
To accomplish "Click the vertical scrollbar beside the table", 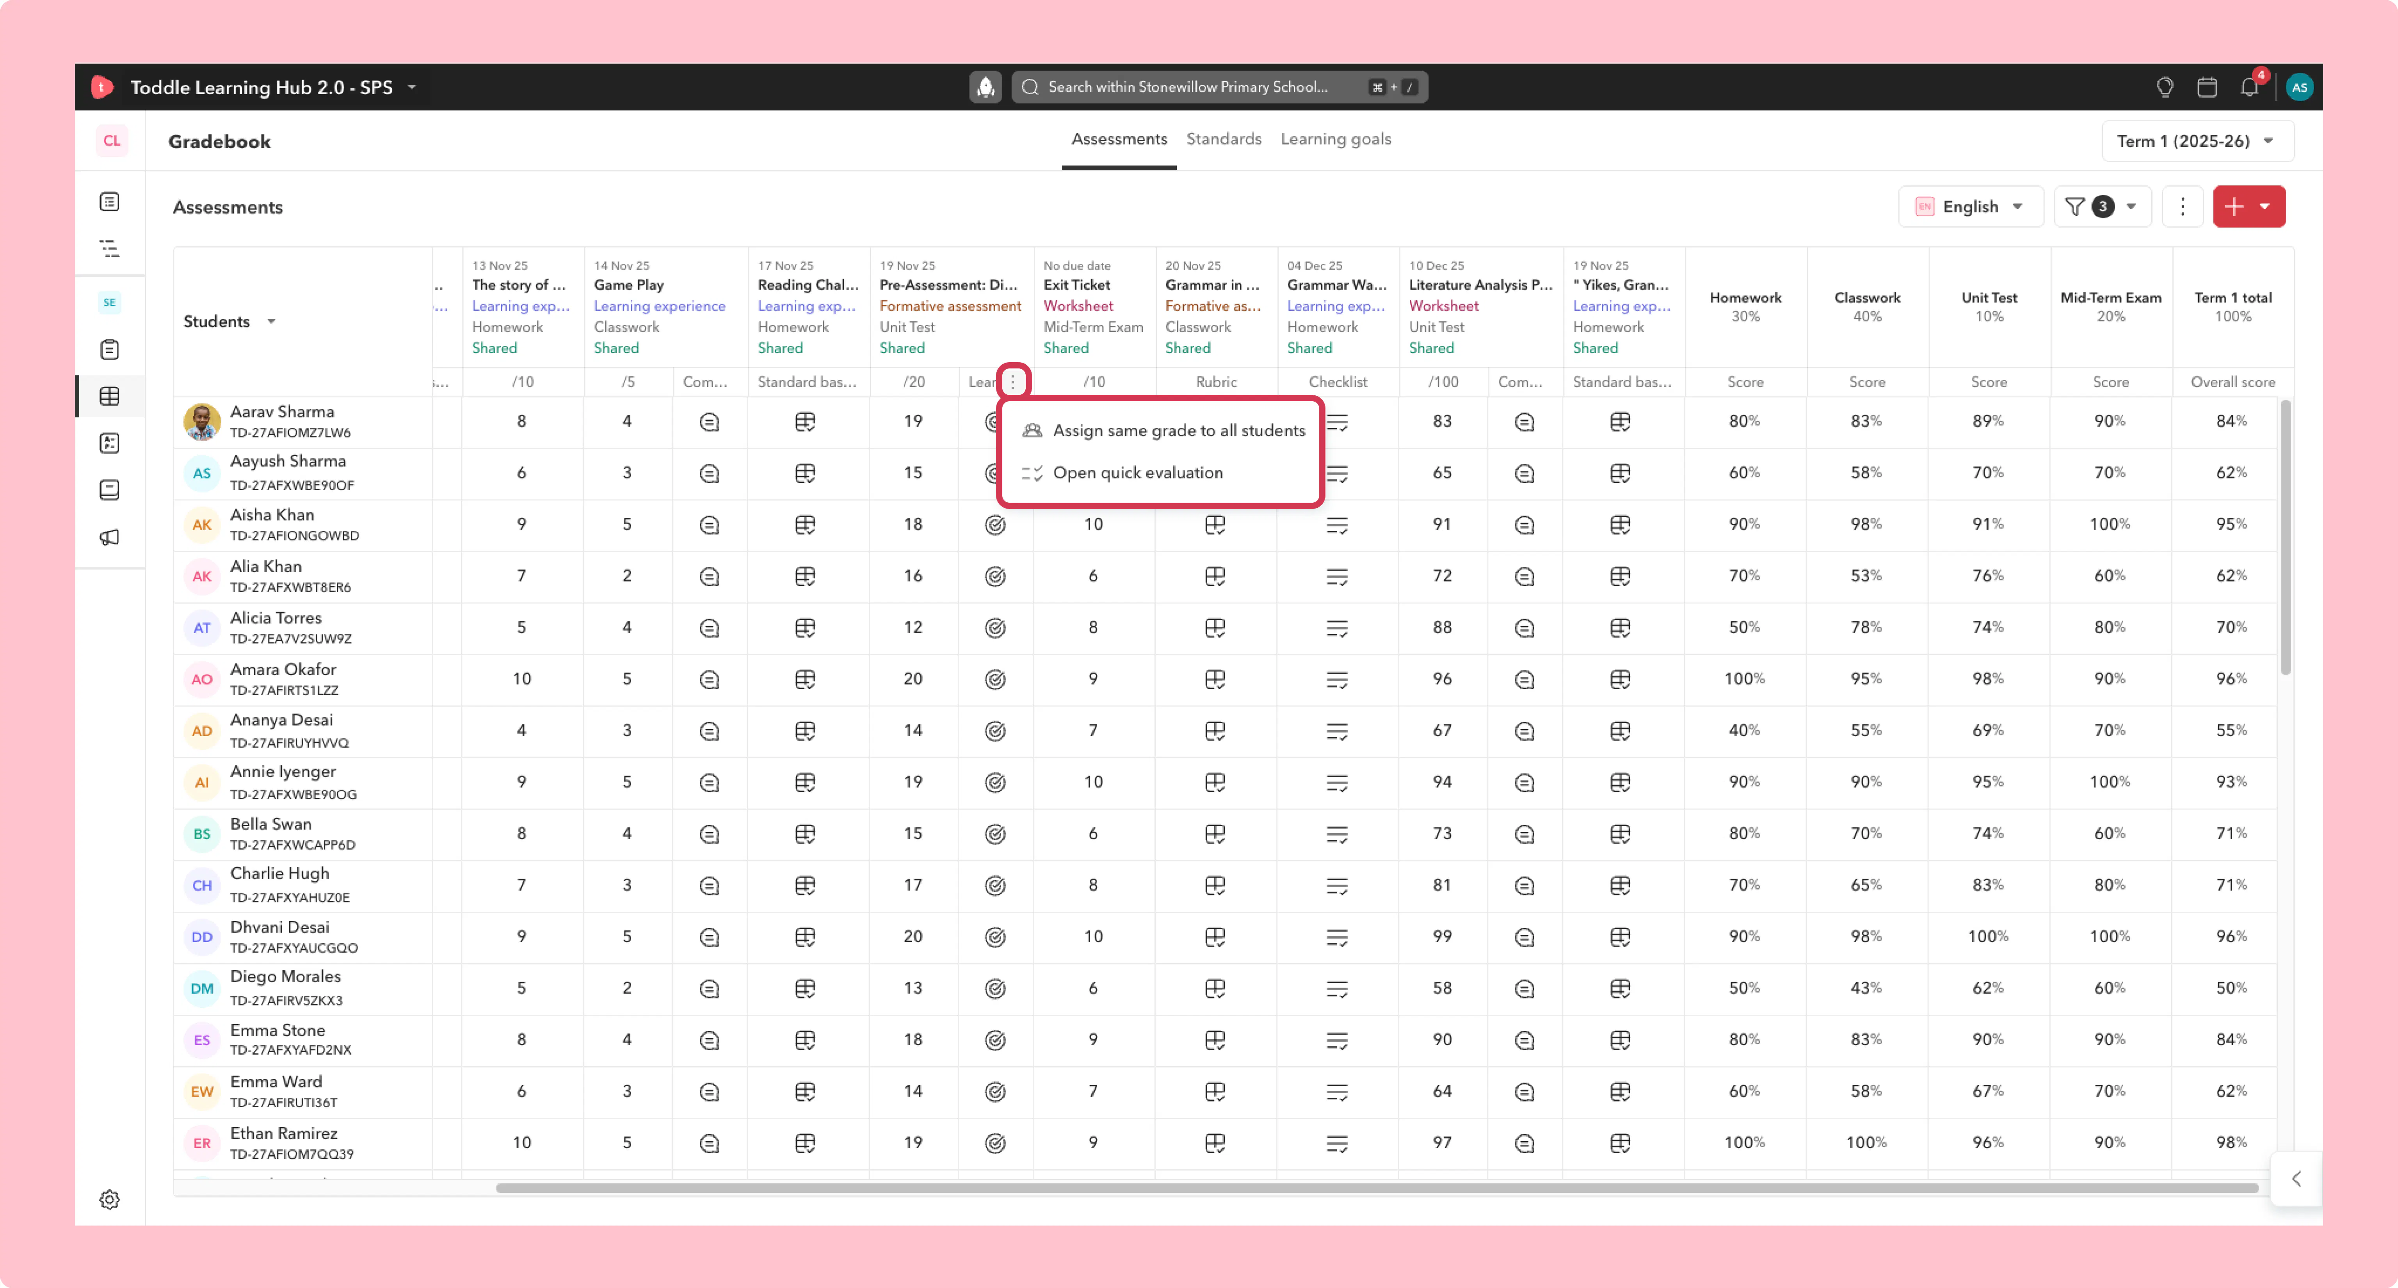I will [2284, 538].
